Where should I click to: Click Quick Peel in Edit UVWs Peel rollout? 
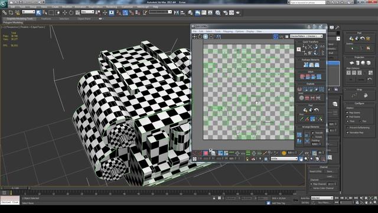[x=305, y=110]
